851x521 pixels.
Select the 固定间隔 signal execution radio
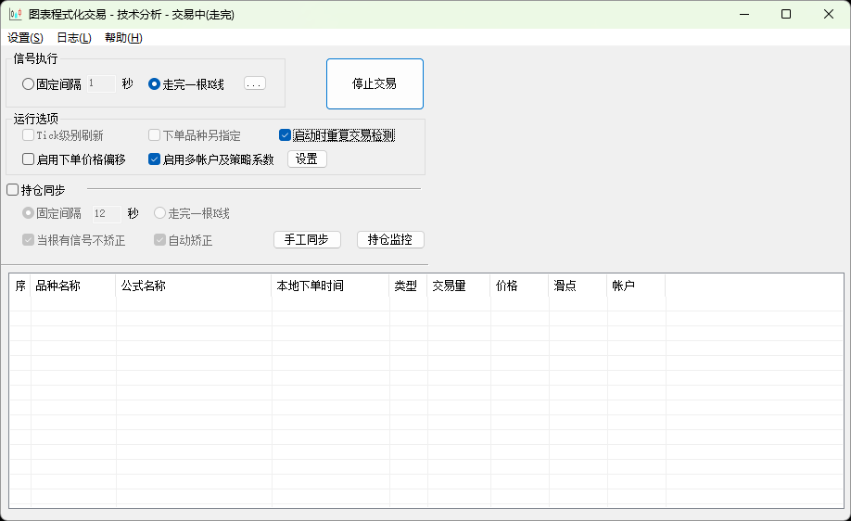tap(29, 84)
